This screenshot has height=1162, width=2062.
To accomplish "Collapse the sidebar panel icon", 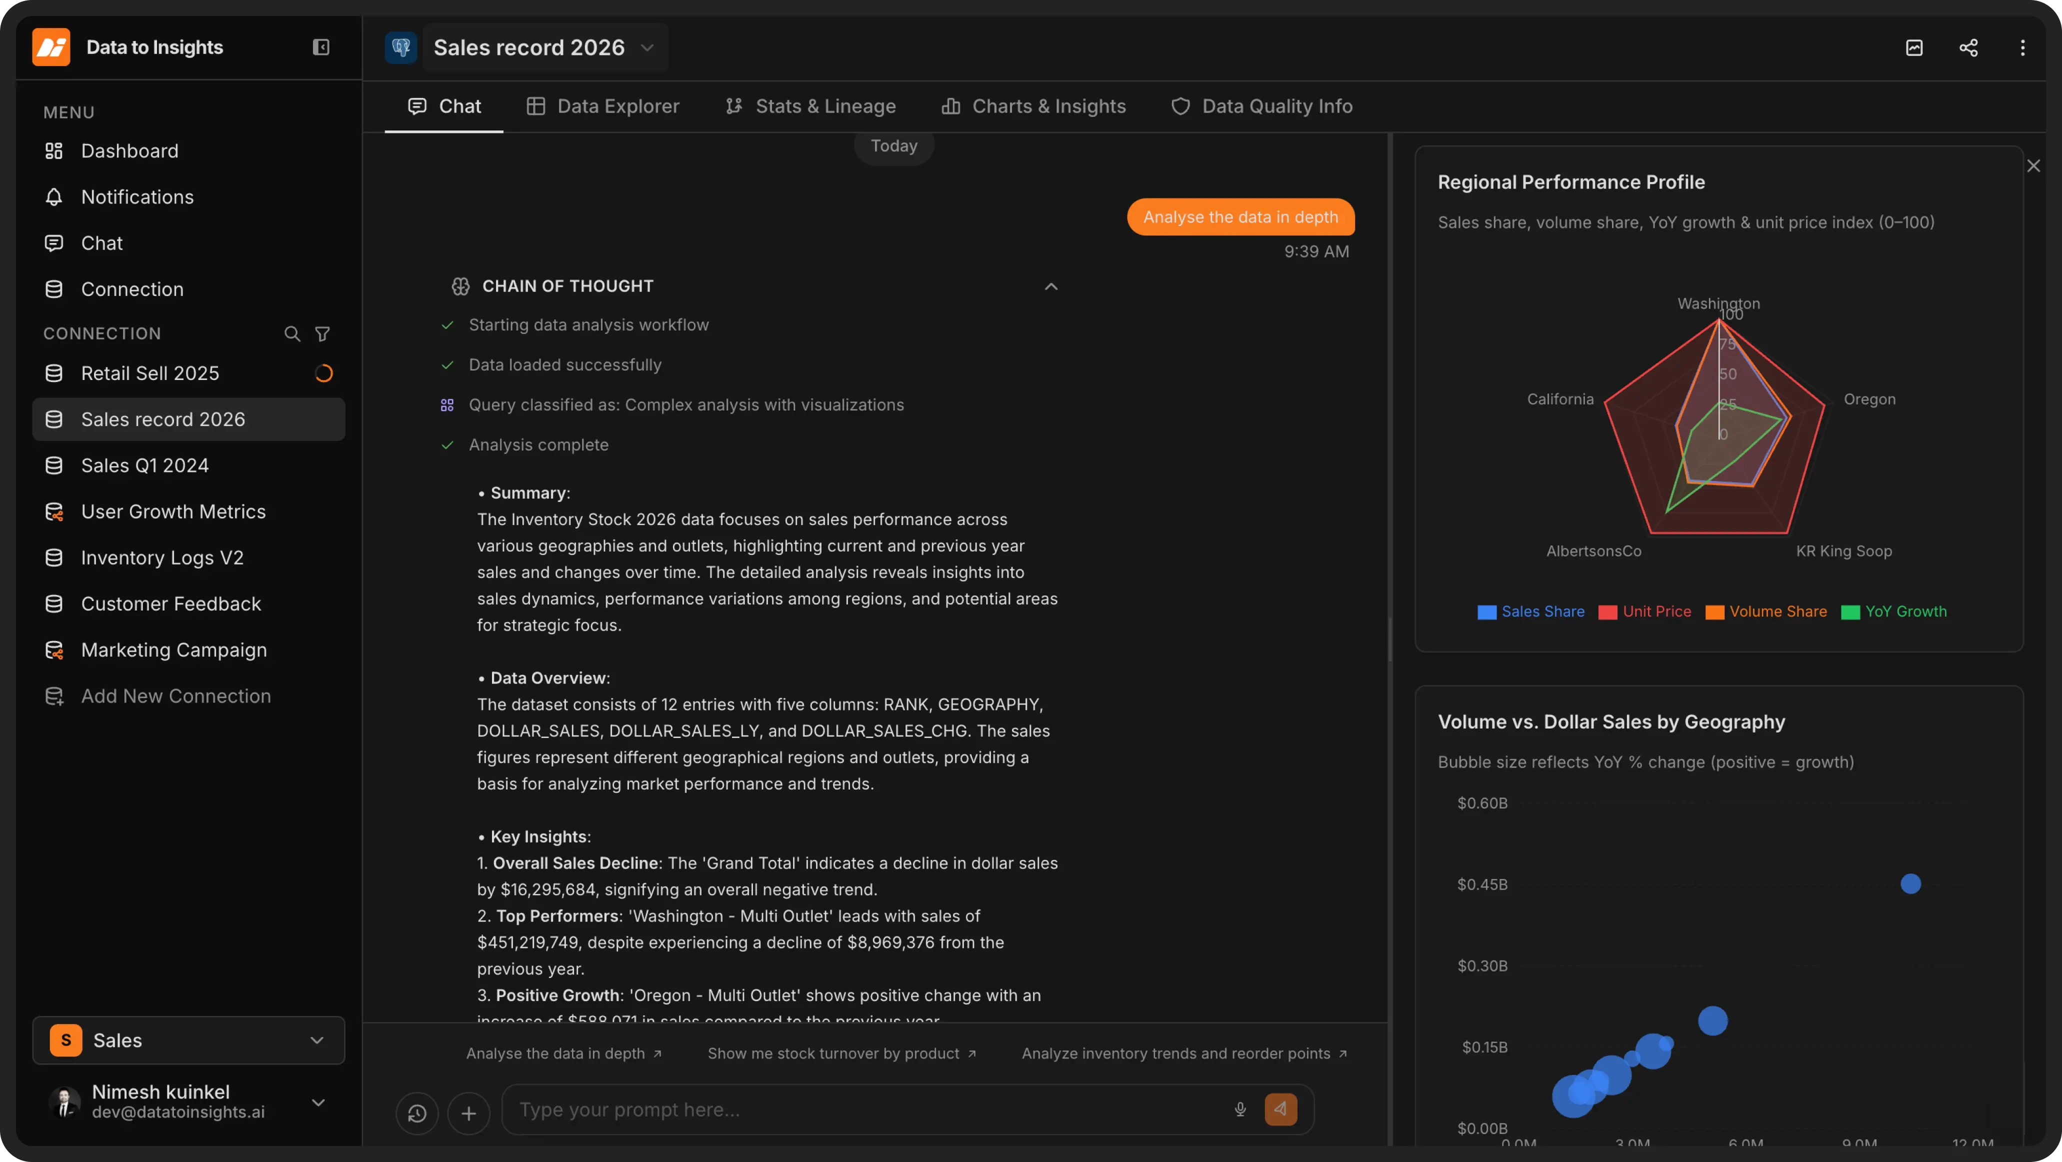I will pos(321,47).
